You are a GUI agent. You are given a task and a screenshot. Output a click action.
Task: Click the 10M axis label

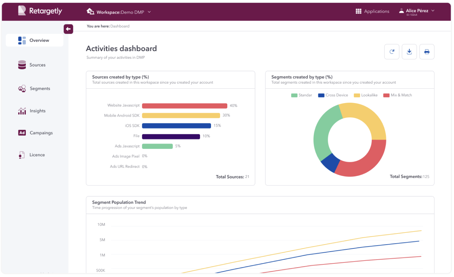tap(101, 224)
